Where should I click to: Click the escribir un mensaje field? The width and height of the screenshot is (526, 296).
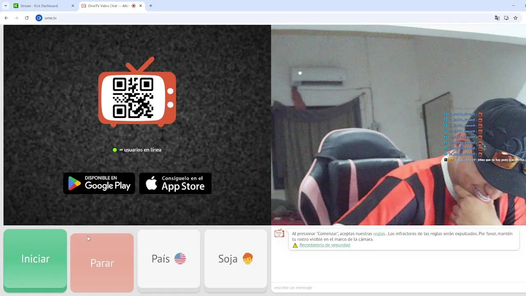(399, 287)
